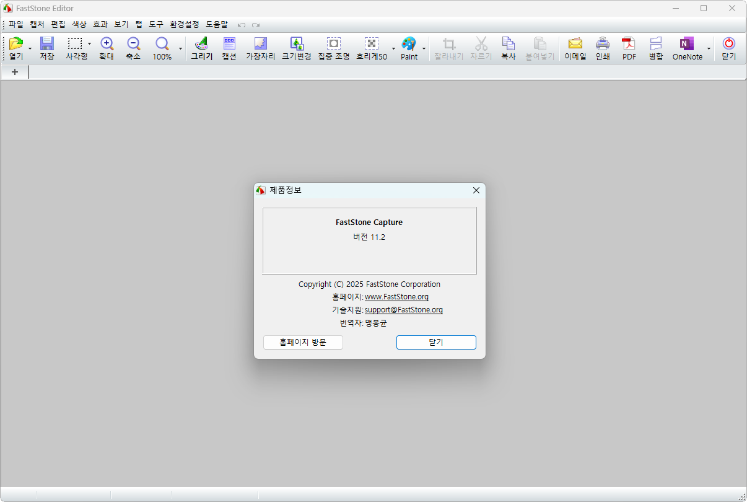Click the undo arrow in menu bar
This screenshot has width=747, height=502.
coord(242,25)
